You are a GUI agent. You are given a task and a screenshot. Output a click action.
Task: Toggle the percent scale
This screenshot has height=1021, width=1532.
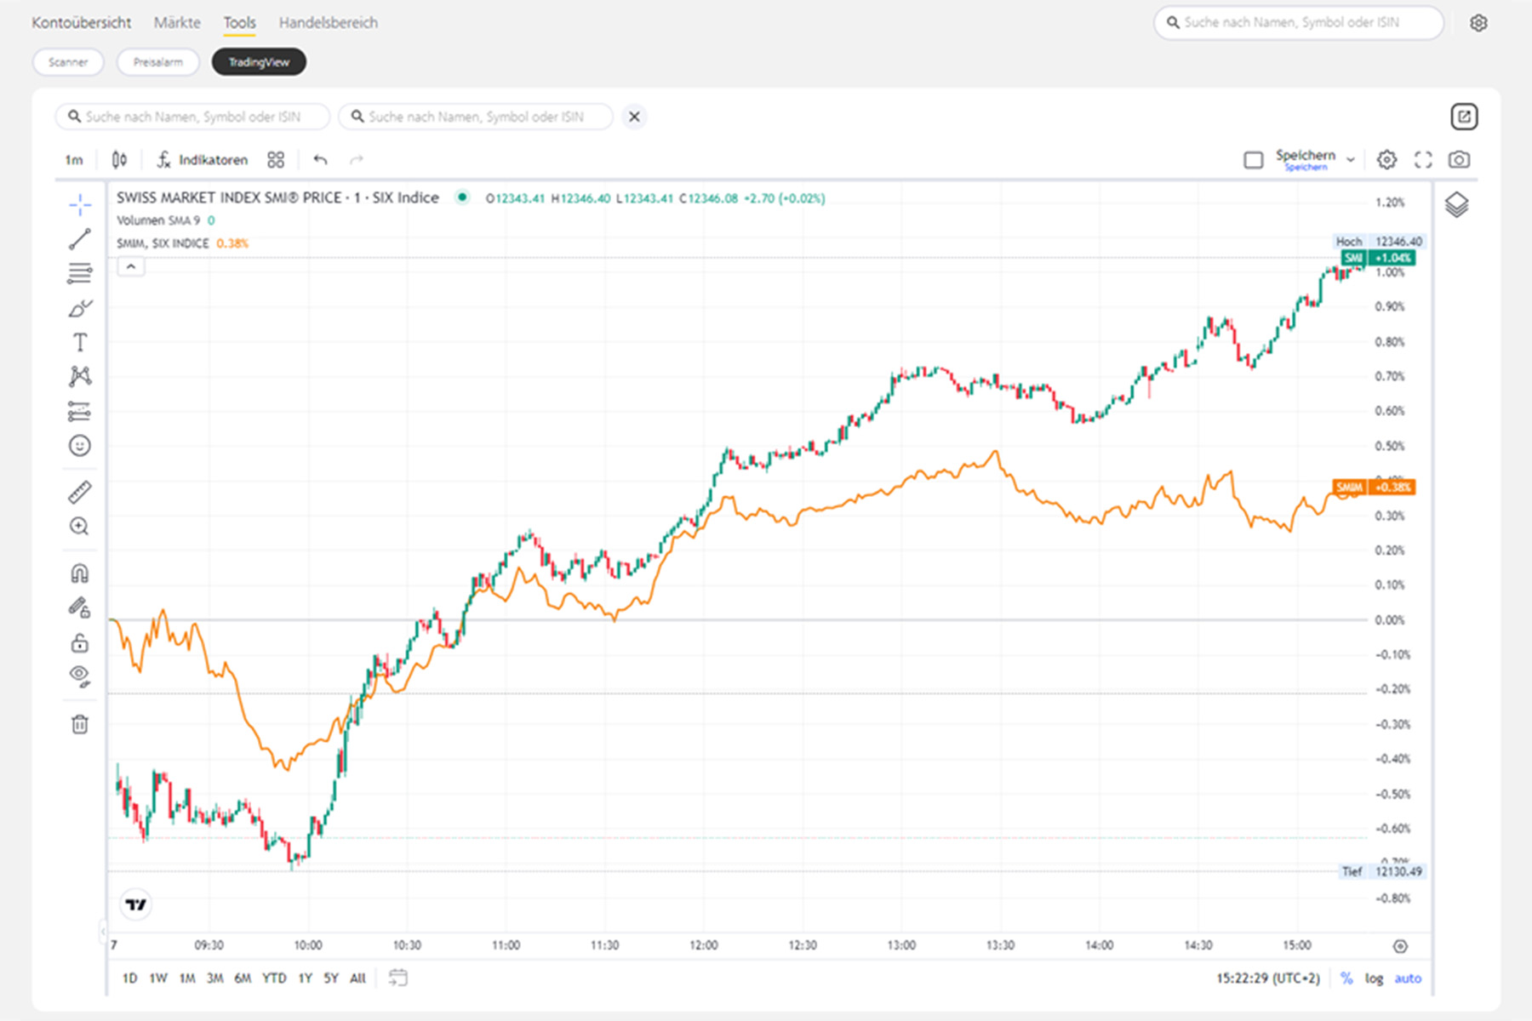point(1346,978)
